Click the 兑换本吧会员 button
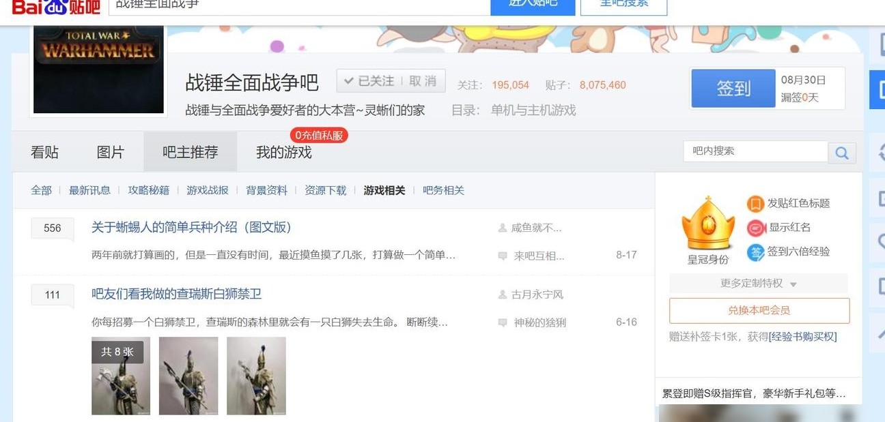 click(x=759, y=310)
